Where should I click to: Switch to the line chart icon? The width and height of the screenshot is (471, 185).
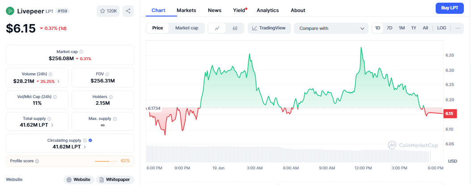[217, 28]
